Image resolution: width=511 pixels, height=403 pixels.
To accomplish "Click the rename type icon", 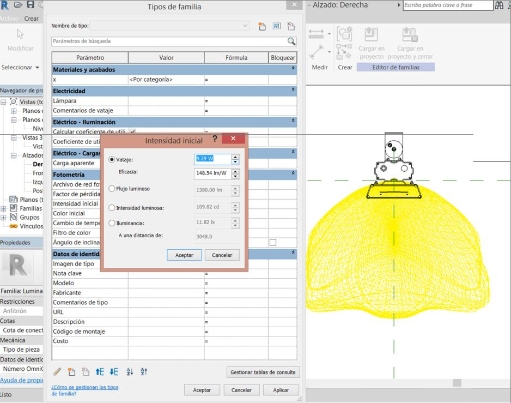I will pos(277,26).
